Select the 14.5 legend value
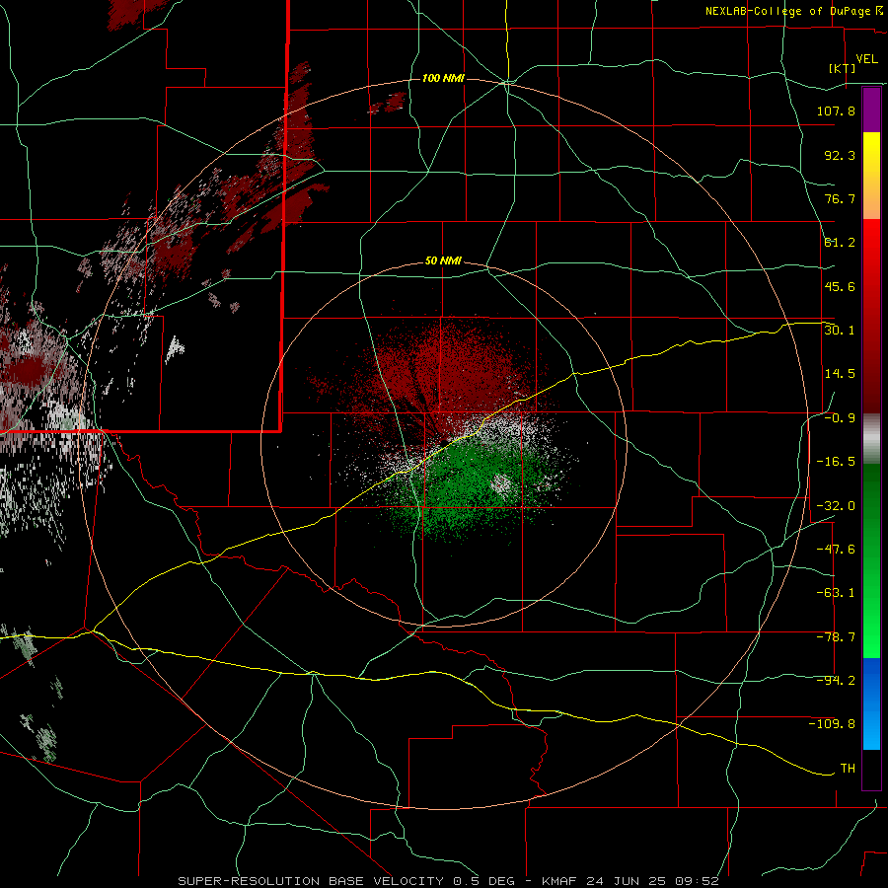 840,374
